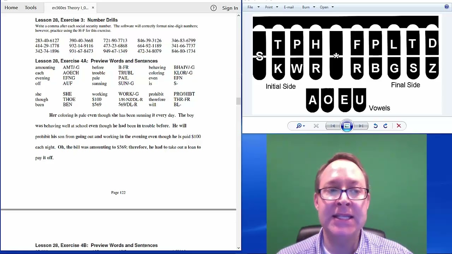Click the number 721-90-7713
Viewport: 452px width, 254px height.
pos(115,41)
